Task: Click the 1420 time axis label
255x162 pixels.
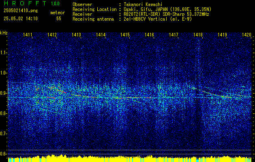Action: (x=246, y=34)
